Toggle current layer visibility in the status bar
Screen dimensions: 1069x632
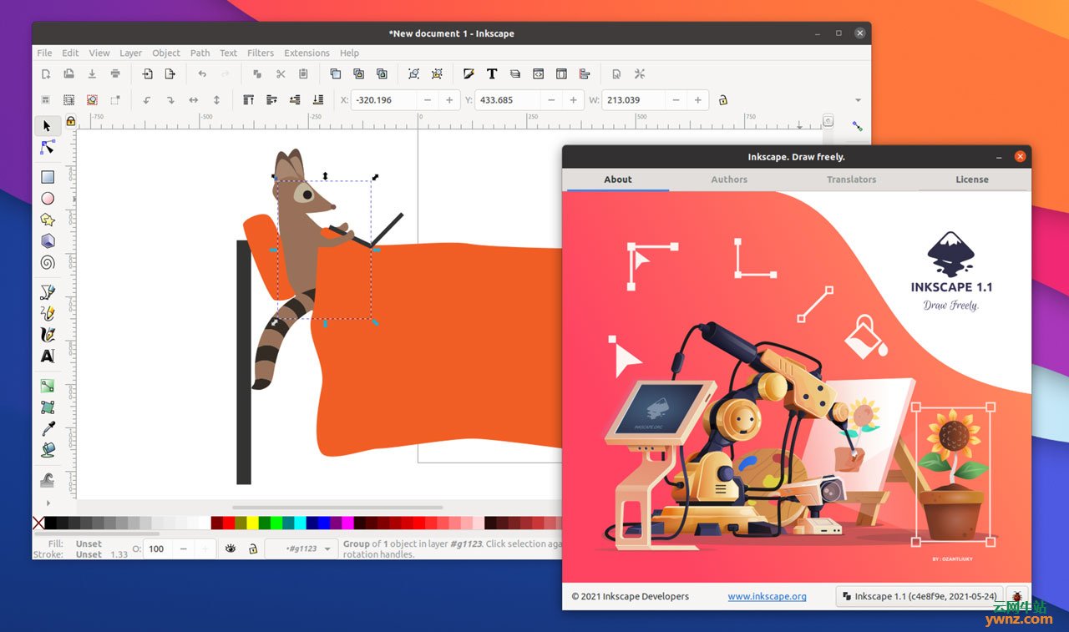tap(232, 549)
